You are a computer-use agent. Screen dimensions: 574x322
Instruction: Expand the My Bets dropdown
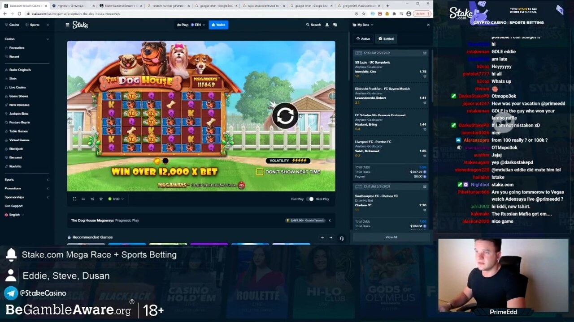tap(363, 25)
